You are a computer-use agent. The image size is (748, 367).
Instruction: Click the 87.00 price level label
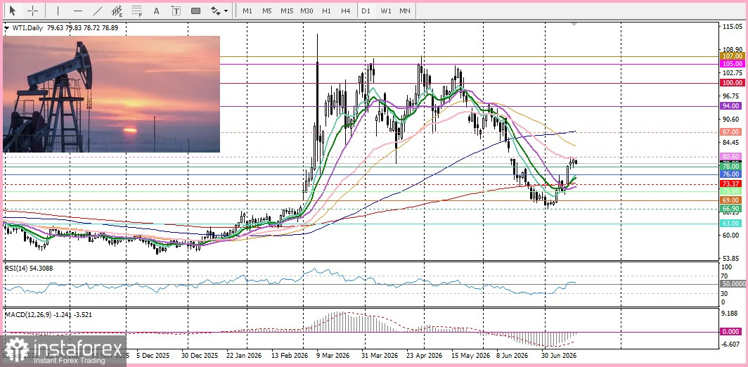click(x=731, y=131)
